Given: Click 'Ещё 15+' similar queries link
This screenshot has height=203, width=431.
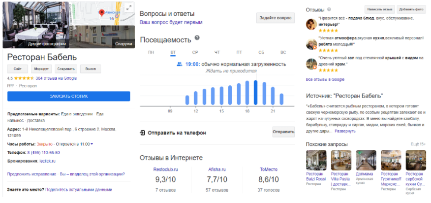Looking at the screenshot, I should [x=418, y=144].
